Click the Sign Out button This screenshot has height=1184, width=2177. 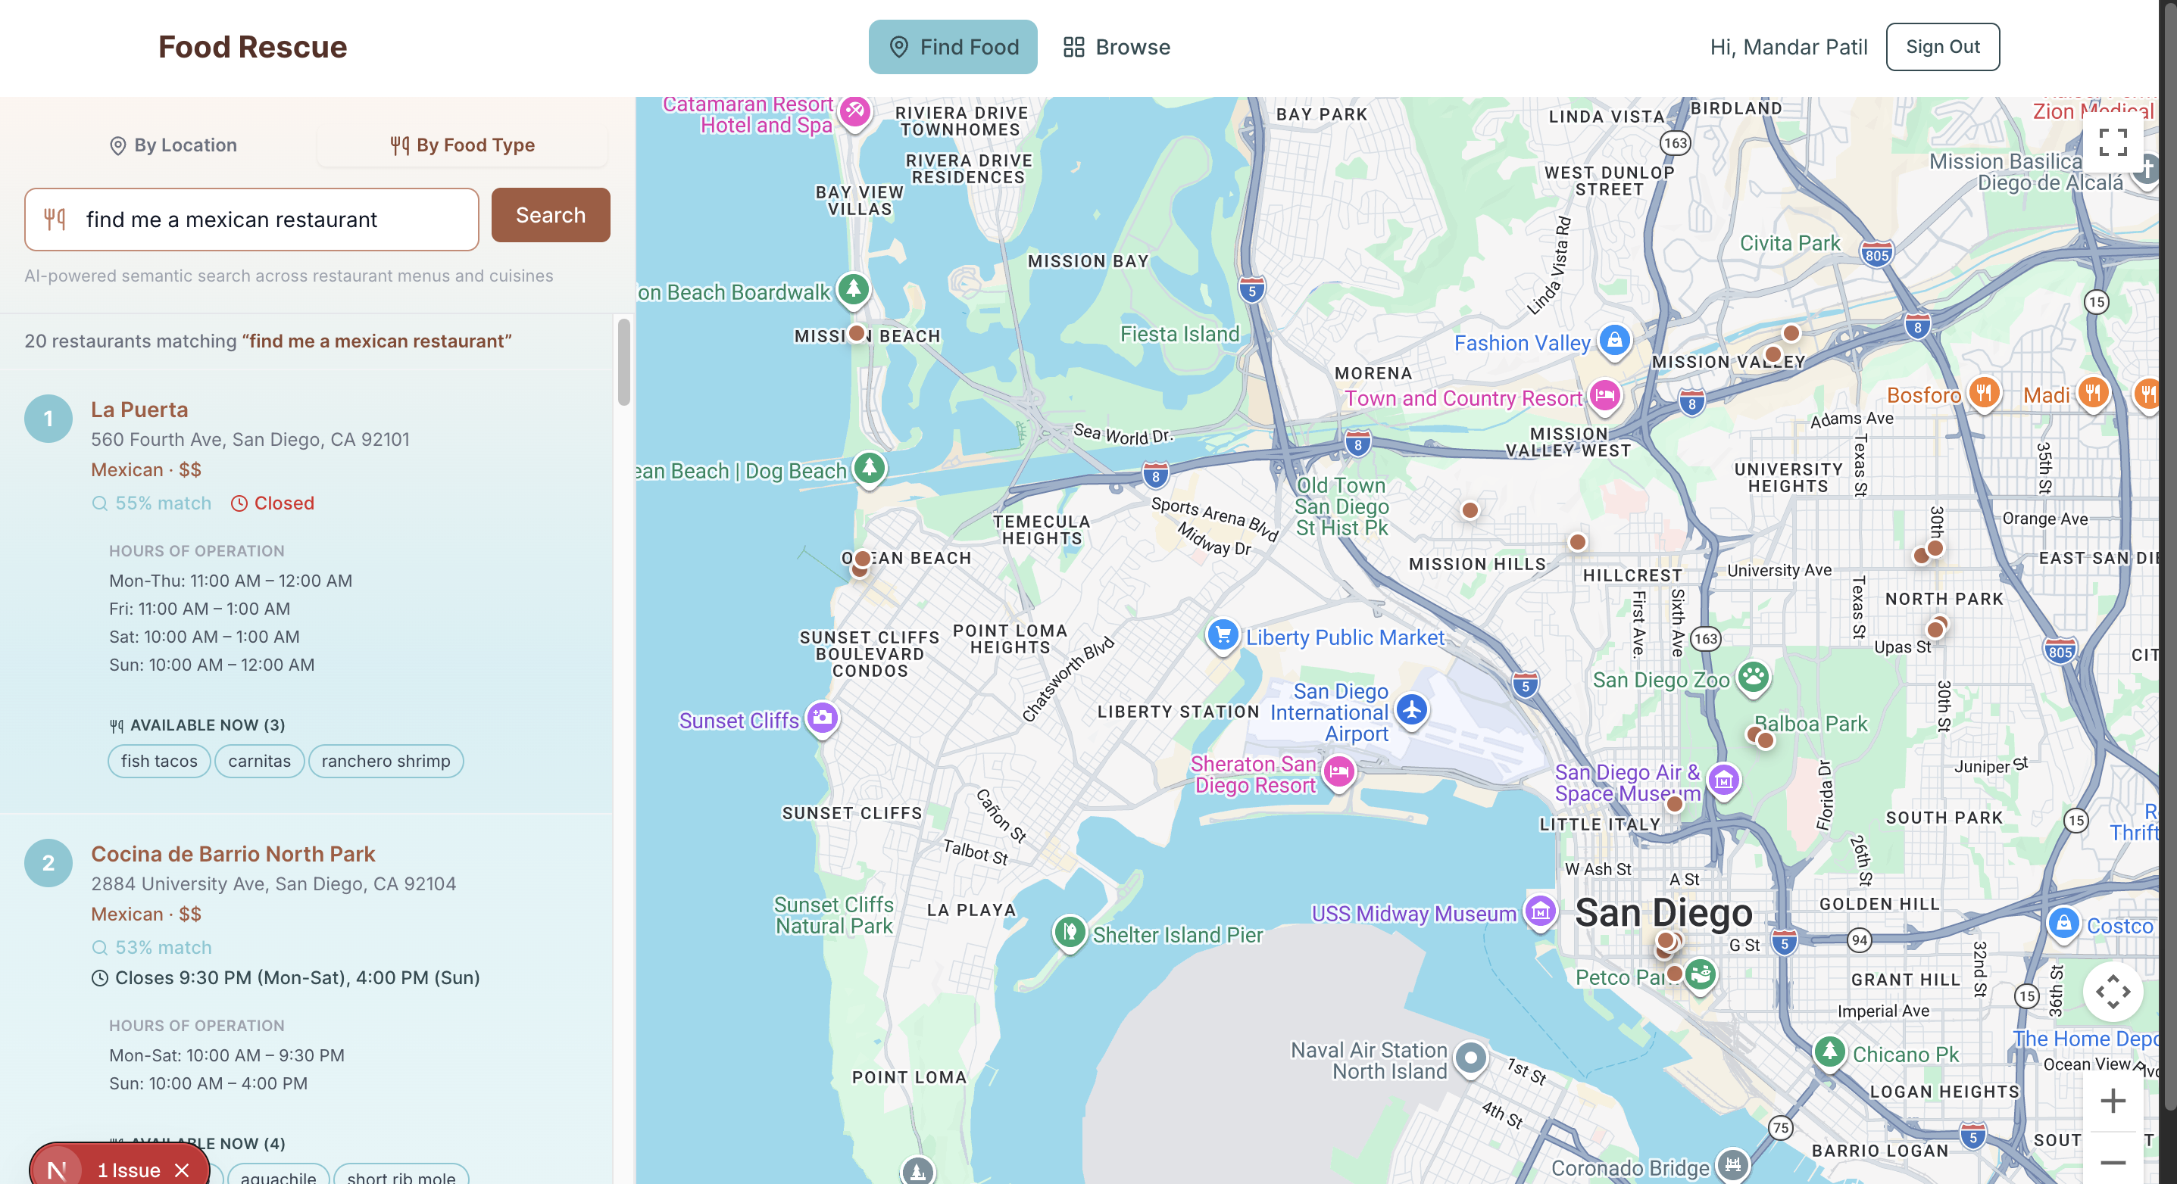[1942, 47]
